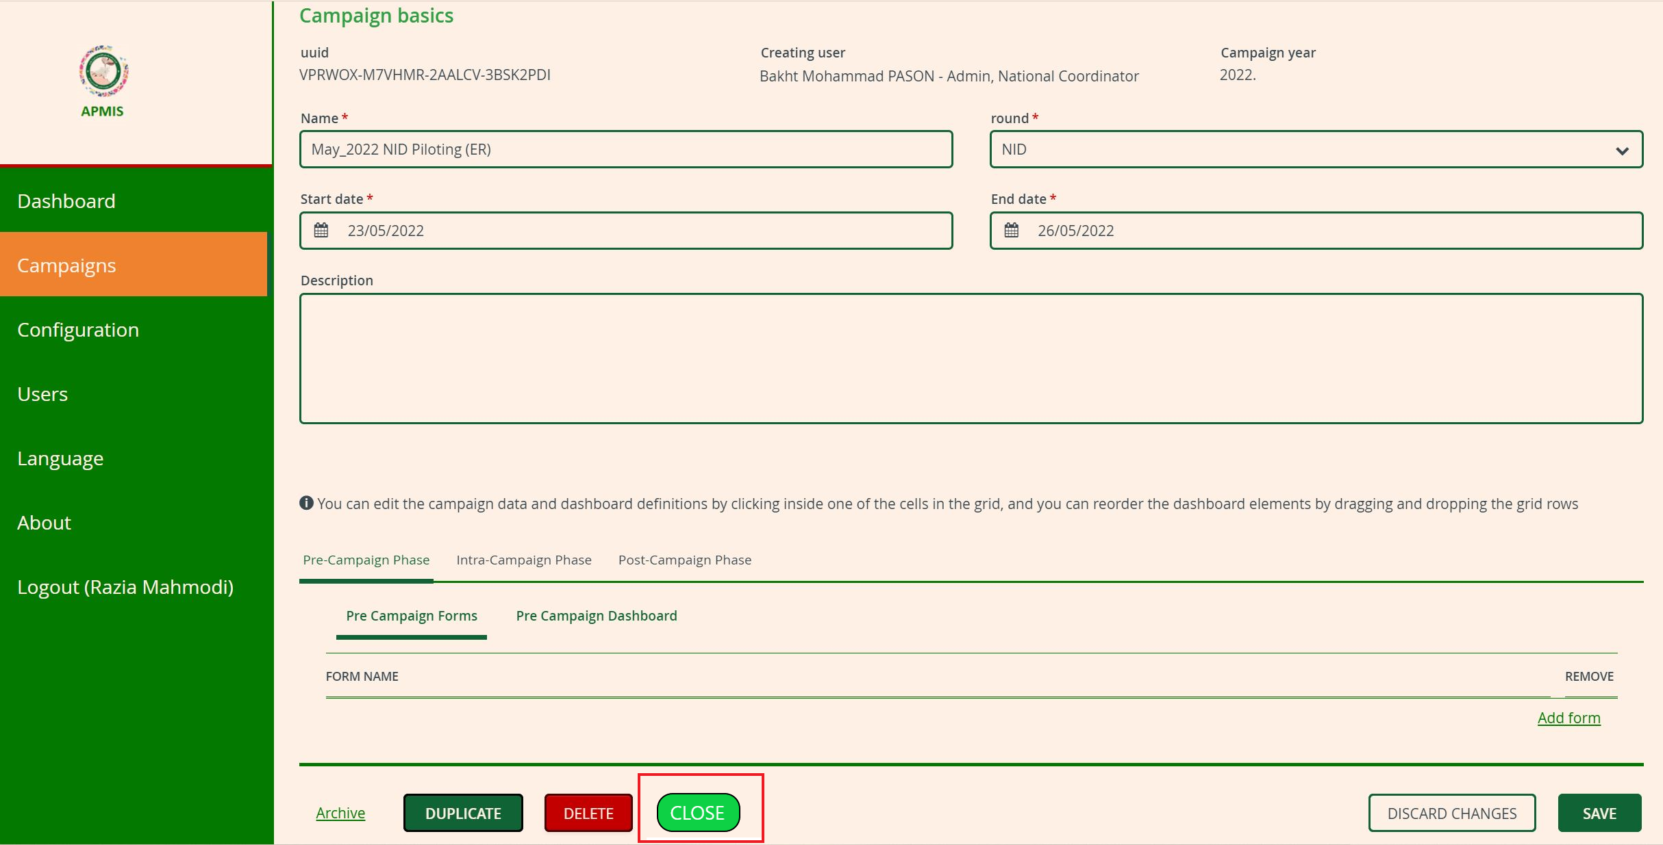Open the Pre Campaign Dashboard tab
Image resolution: width=1663 pixels, height=845 pixels.
[596, 616]
